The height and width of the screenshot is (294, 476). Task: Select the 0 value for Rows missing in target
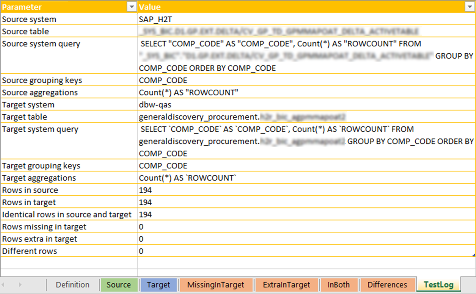click(x=306, y=226)
